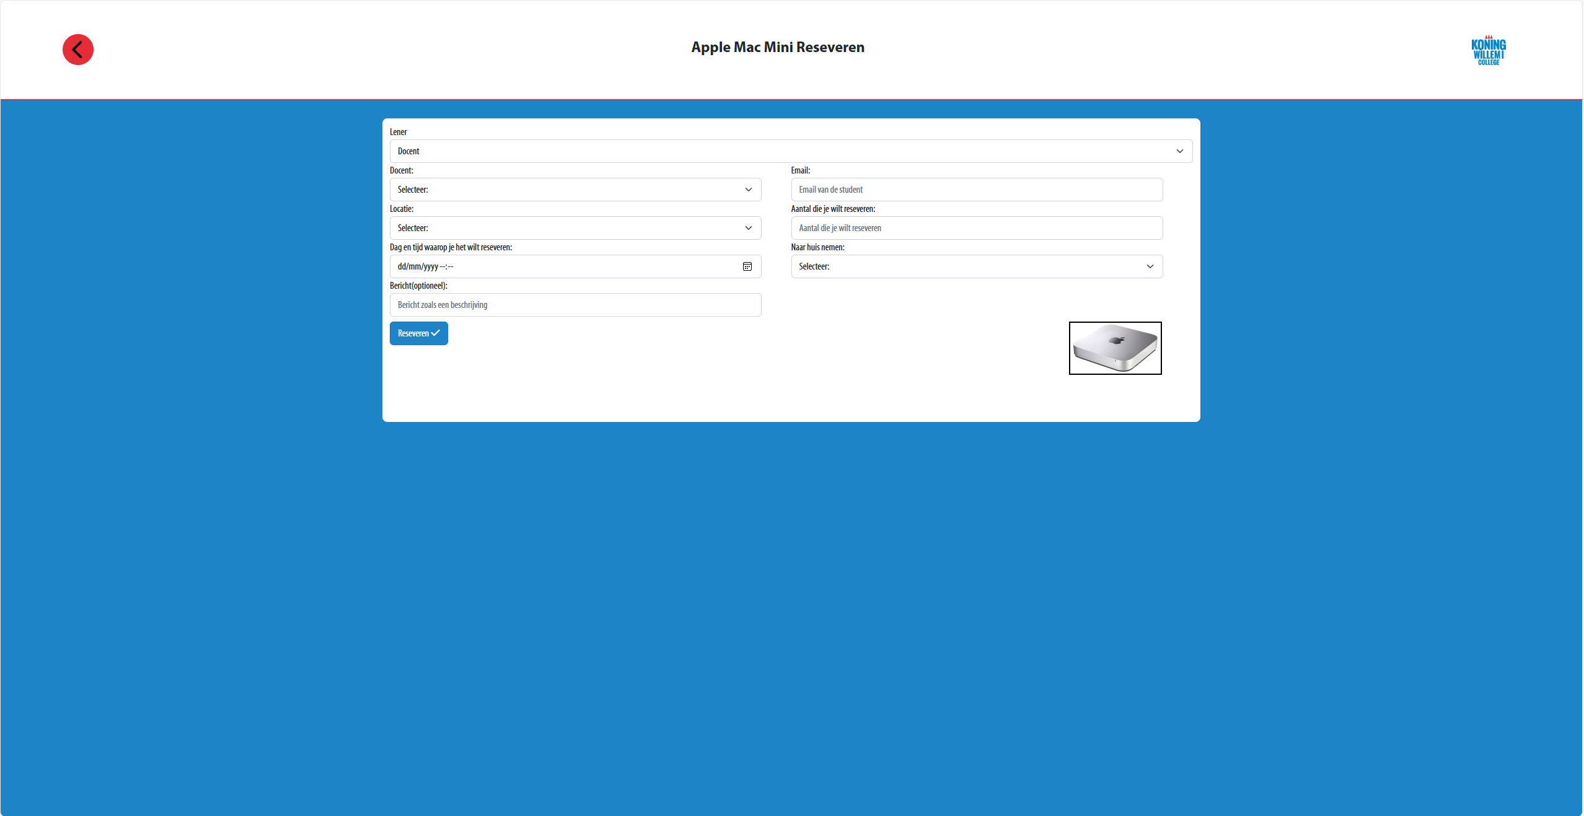Open the Locatie Selecteer dropdown

[x=574, y=228]
